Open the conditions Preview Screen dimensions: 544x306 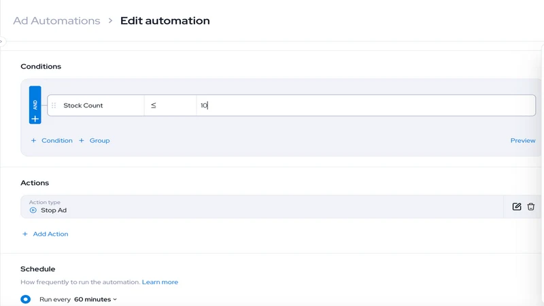pyautogui.click(x=522, y=141)
